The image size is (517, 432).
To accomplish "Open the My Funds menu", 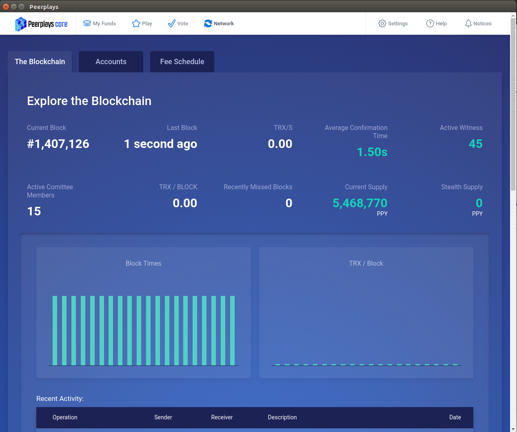I will (x=100, y=23).
